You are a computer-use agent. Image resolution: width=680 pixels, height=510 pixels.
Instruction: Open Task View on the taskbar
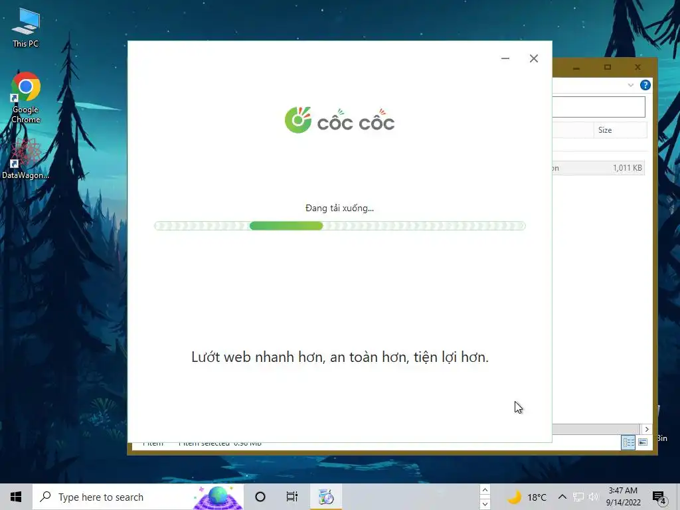click(x=292, y=497)
